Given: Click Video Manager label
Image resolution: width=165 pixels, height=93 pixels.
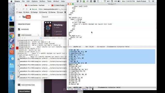Looking at the screenshot, I should click(x=26, y=35).
